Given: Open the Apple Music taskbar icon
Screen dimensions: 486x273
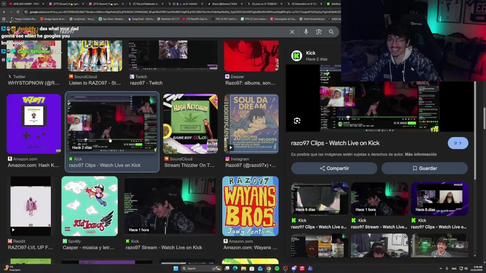Looking at the screenshot, I should [x=302, y=268].
